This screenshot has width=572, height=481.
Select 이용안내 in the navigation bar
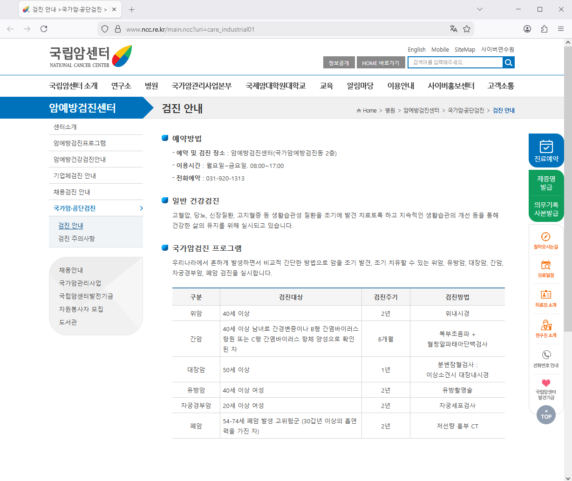[401, 86]
